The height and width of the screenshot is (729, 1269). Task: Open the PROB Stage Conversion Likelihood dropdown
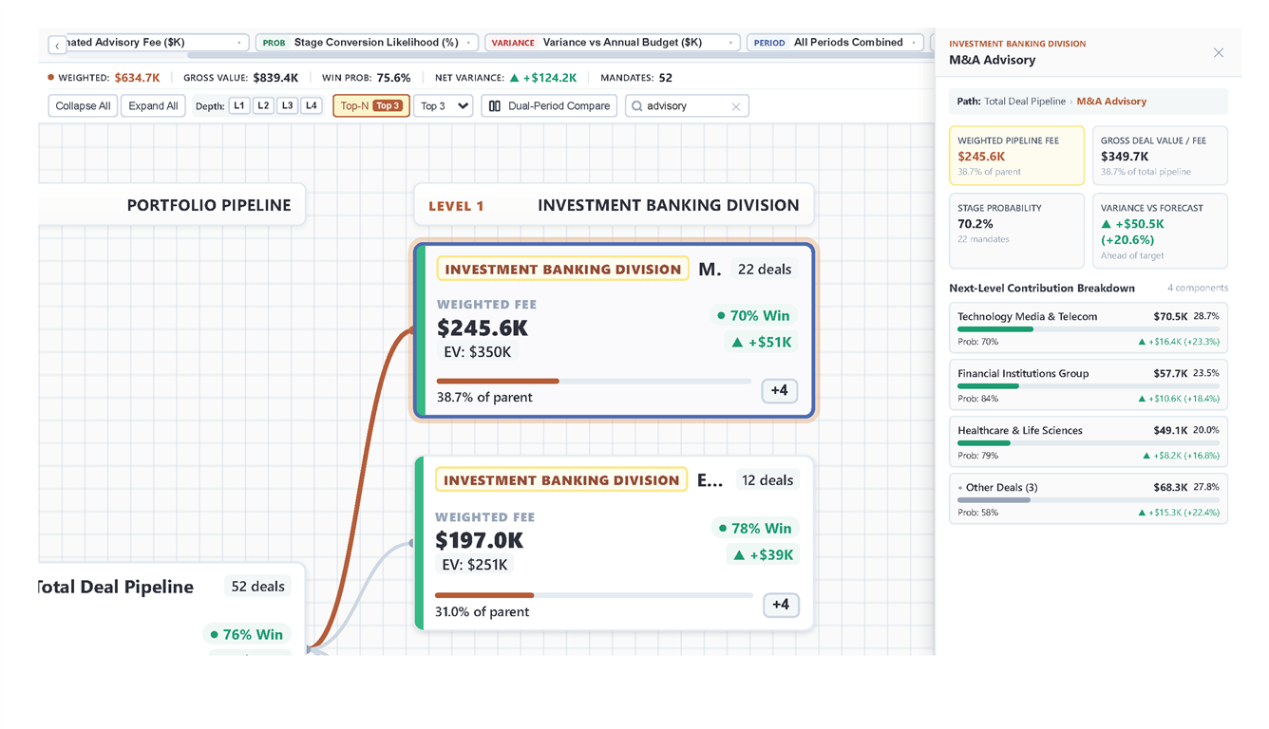point(367,43)
